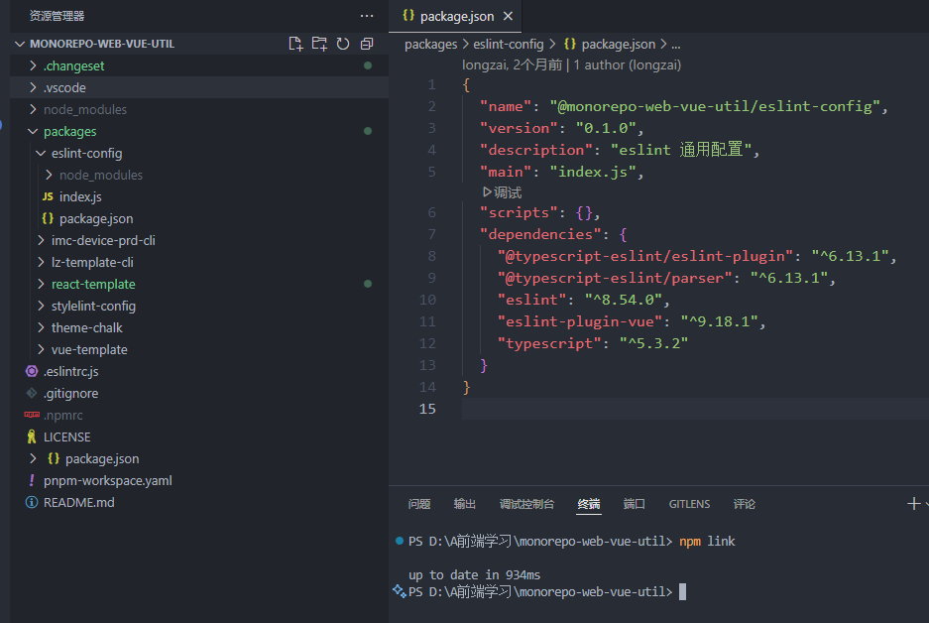
Task: Click "up to date in 934ms" terminal output
Action: point(474,575)
